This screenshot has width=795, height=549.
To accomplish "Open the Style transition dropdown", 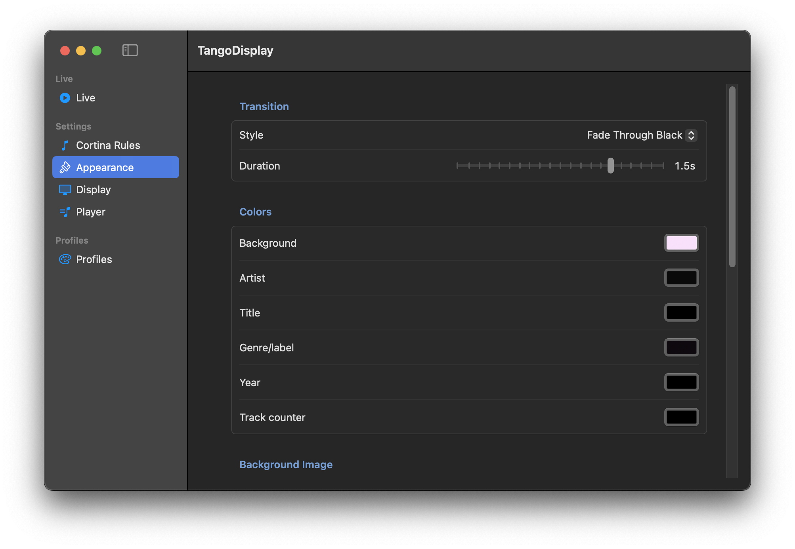I will tap(641, 135).
